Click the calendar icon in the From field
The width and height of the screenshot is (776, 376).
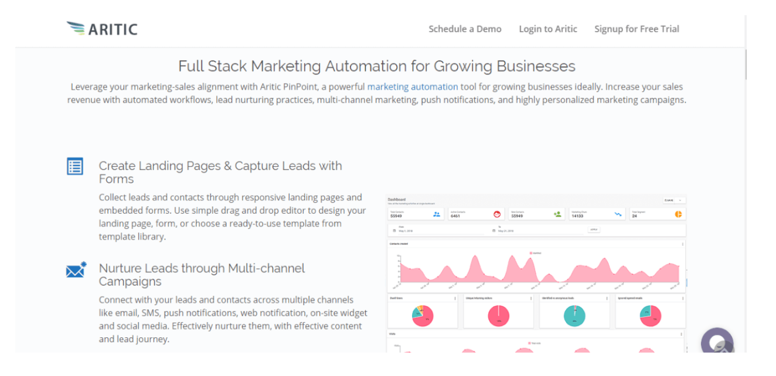point(395,230)
